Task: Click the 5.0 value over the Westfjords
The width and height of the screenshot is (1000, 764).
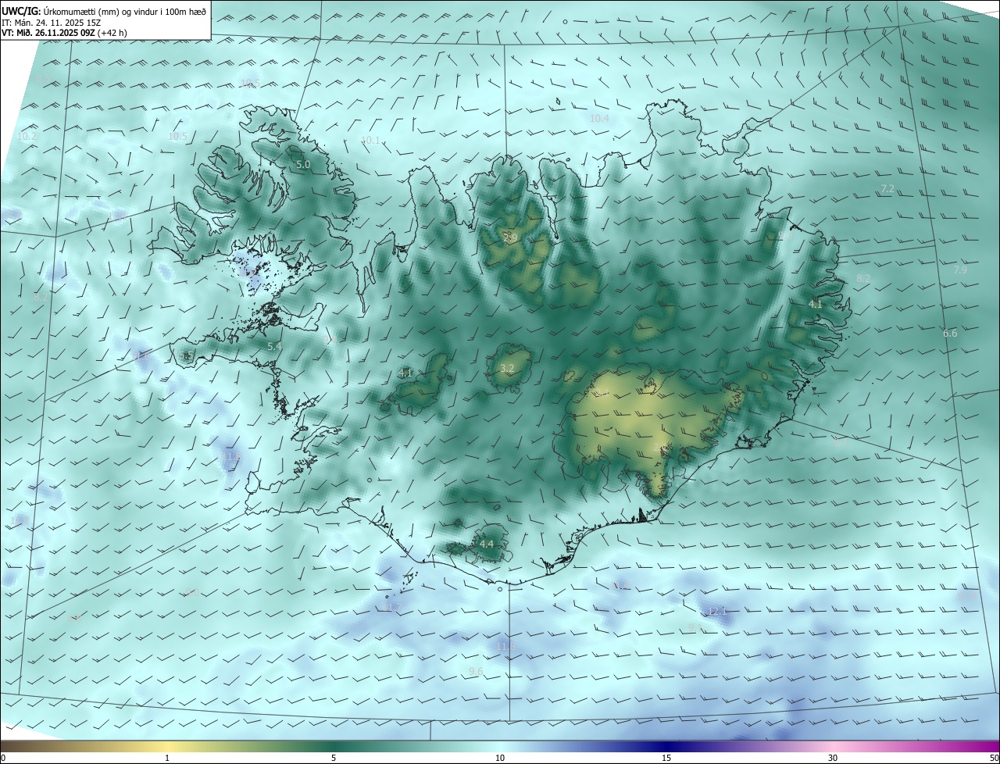Action: pyautogui.click(x=303, y=165)
